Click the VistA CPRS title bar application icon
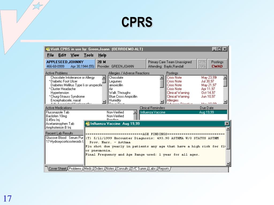 point(48,49)
